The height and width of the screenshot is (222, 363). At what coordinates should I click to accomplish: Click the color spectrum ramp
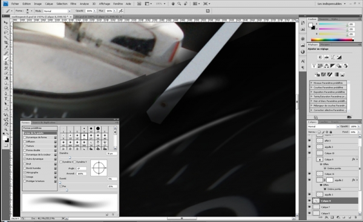332,40
